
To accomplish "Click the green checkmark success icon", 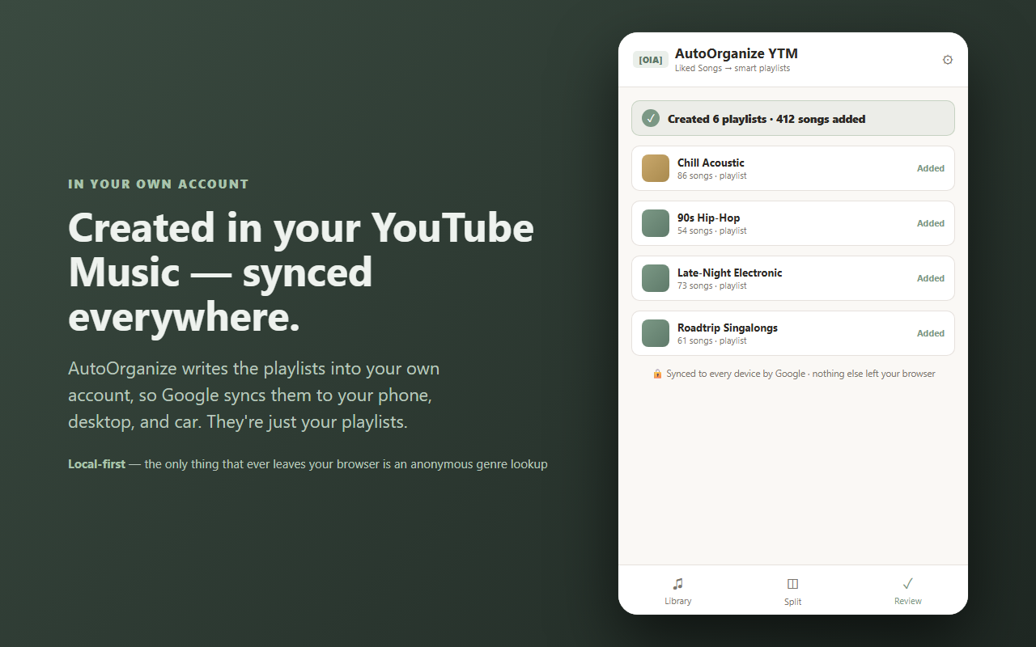I will [x=651, y=118].
